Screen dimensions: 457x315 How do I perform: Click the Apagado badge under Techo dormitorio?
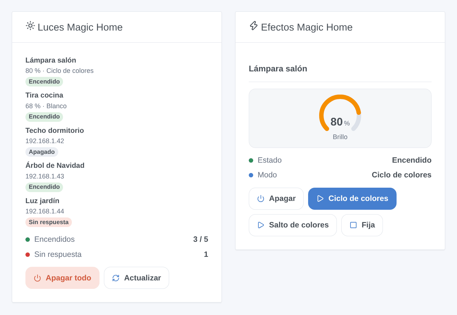(x=42, y=152)
